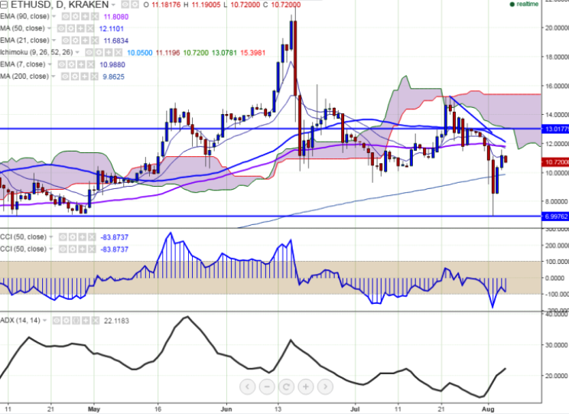The width and height of the screenshot is (569, 414).
Task: Click the plus icon on EMA (90, close) row
Action: point(85,17)
